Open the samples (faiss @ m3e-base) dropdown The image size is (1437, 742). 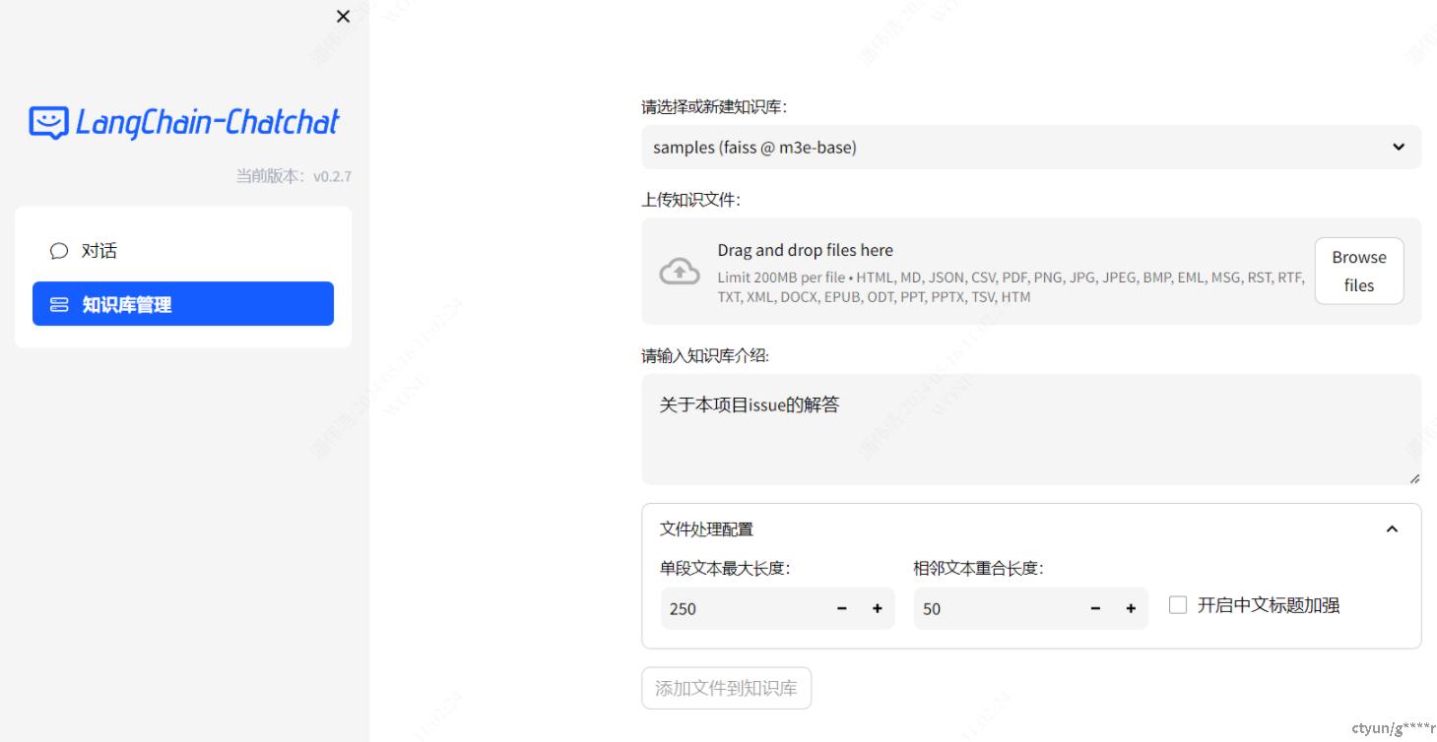click(1030, 148)
